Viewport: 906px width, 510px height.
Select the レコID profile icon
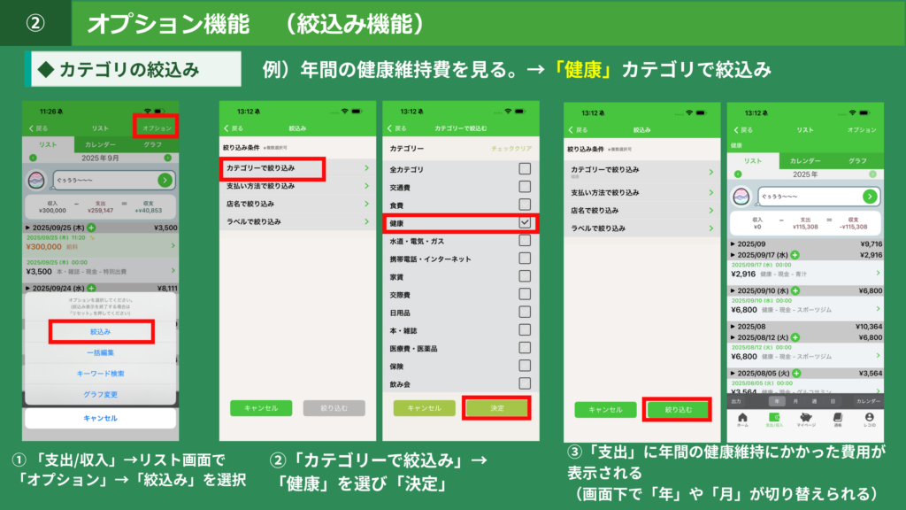pos(870,418)
